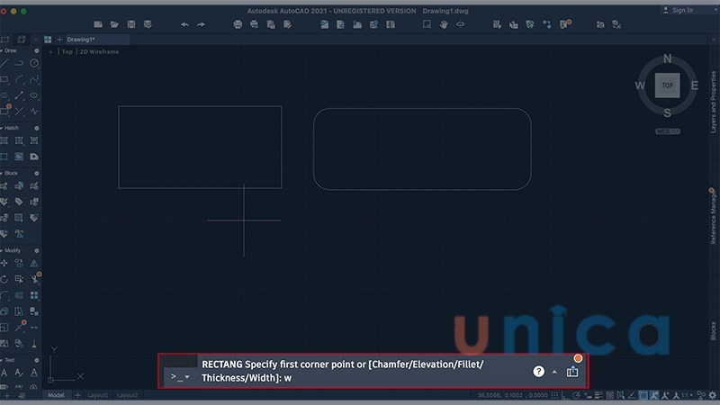
Task: Click the TOP face of the ViewCube
Action: coord(667,85)
